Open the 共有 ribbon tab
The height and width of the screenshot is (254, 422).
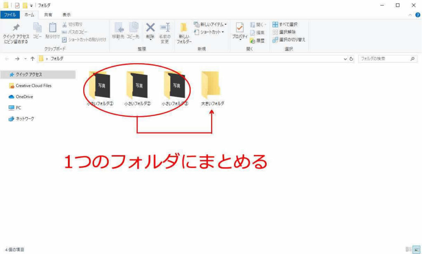point(48,14)
